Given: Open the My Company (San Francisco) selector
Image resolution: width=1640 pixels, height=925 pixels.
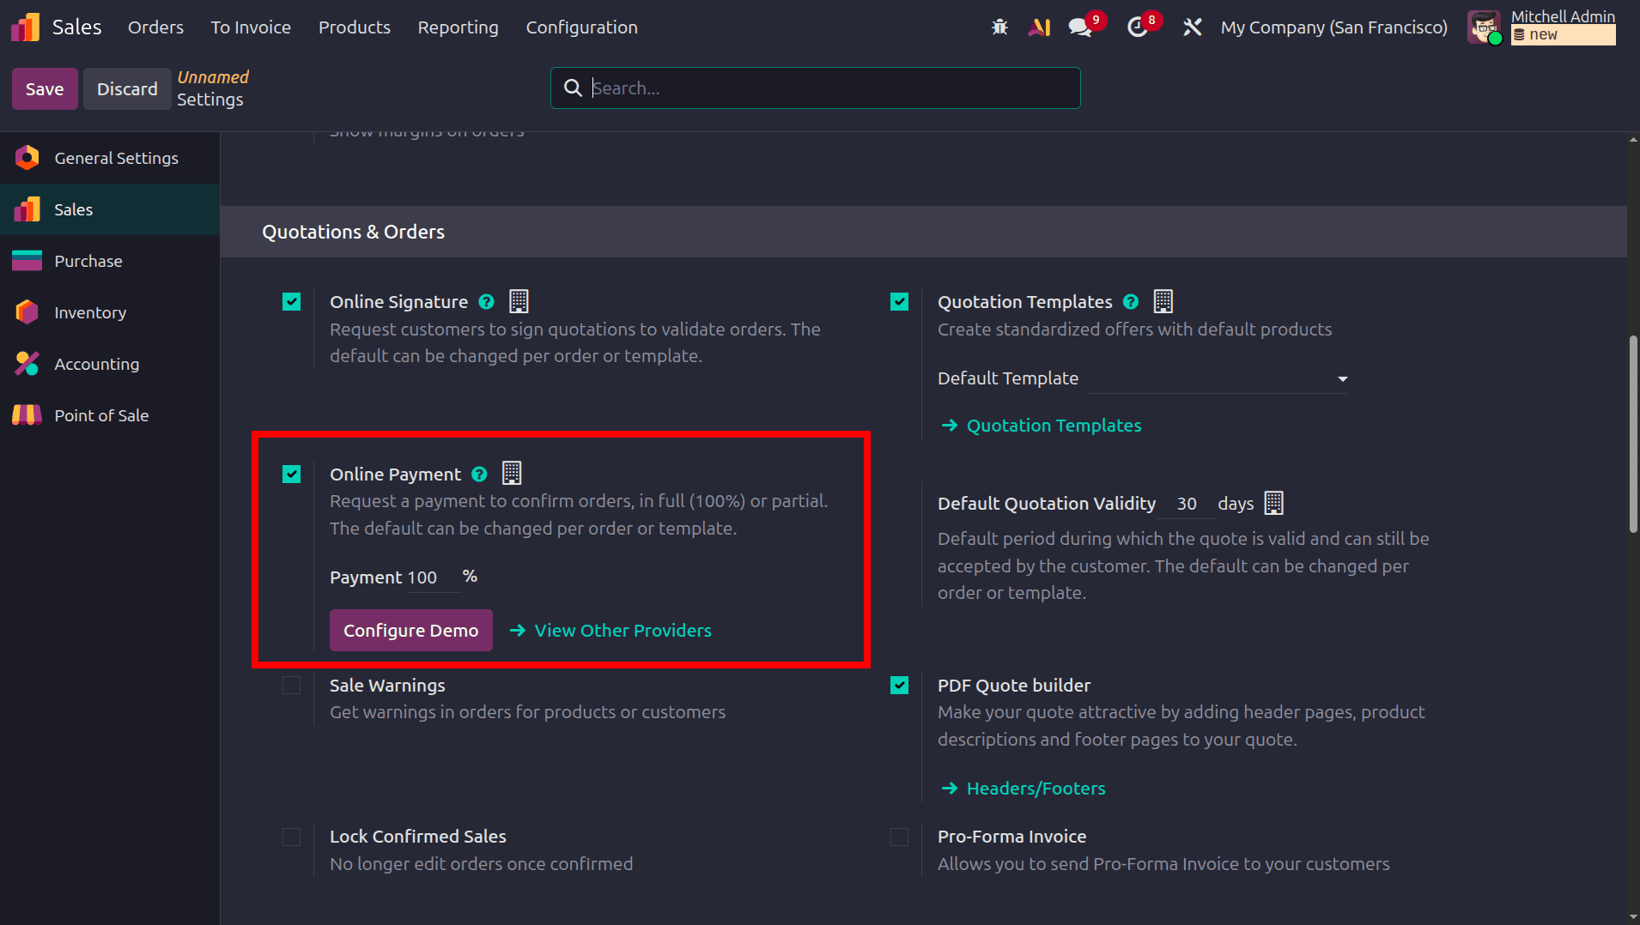Looking at the screenshot, I should point(1333,27).
